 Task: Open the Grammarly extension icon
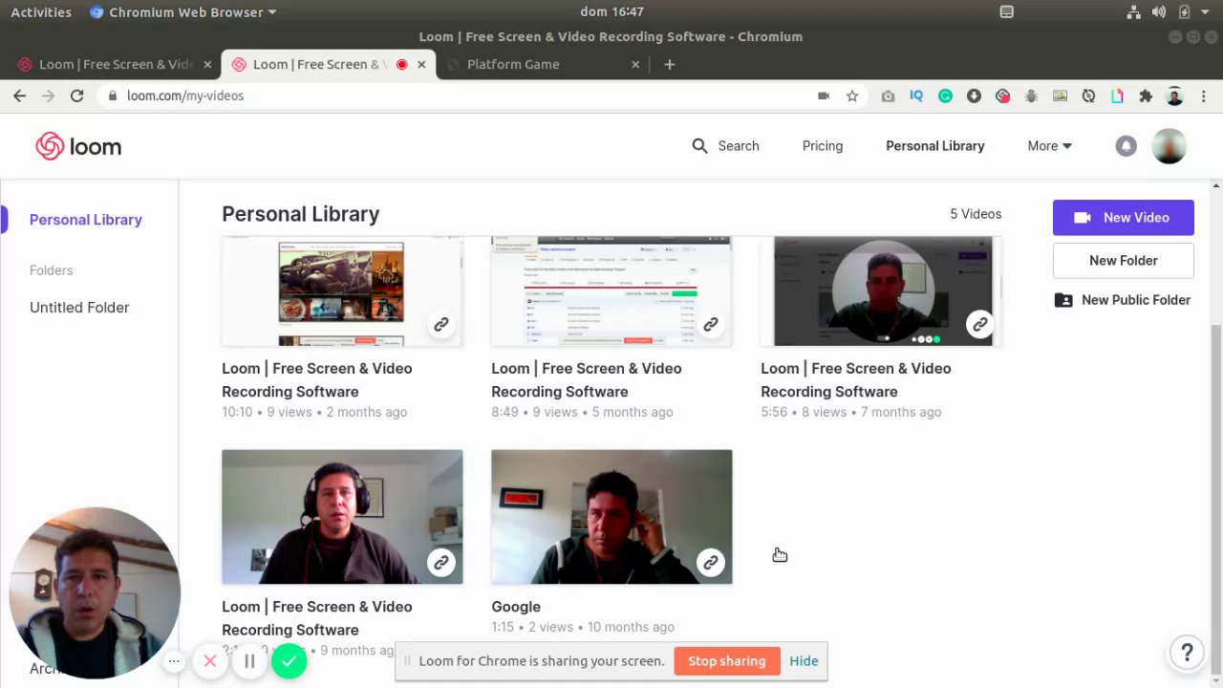(945, 96)
